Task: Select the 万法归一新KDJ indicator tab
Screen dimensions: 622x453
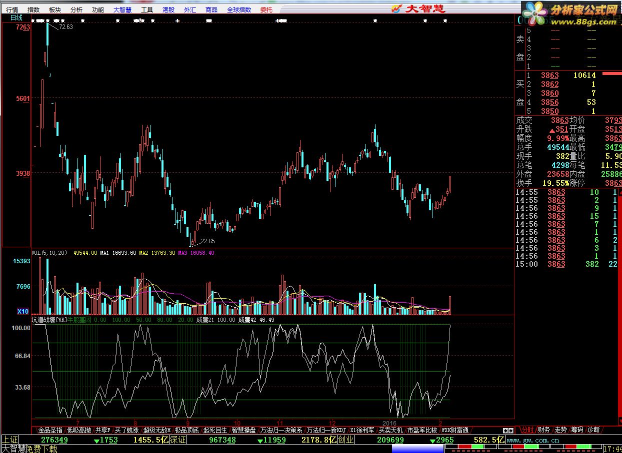Action: click(326, 430)
